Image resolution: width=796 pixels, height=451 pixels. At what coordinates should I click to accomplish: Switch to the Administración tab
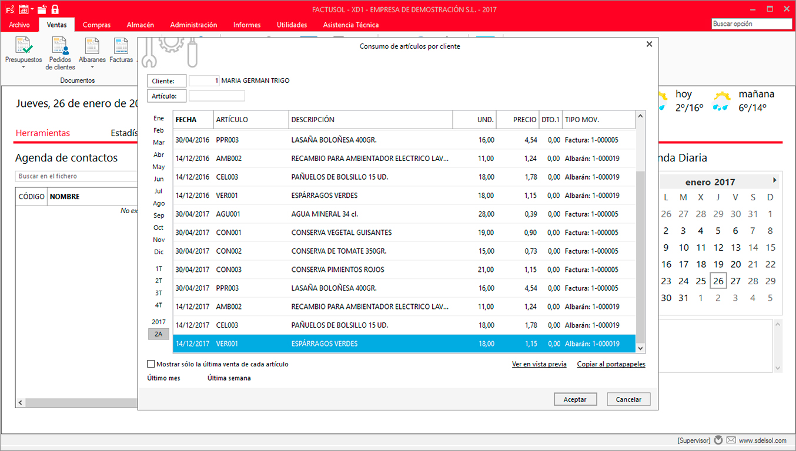tap(193, 25)
